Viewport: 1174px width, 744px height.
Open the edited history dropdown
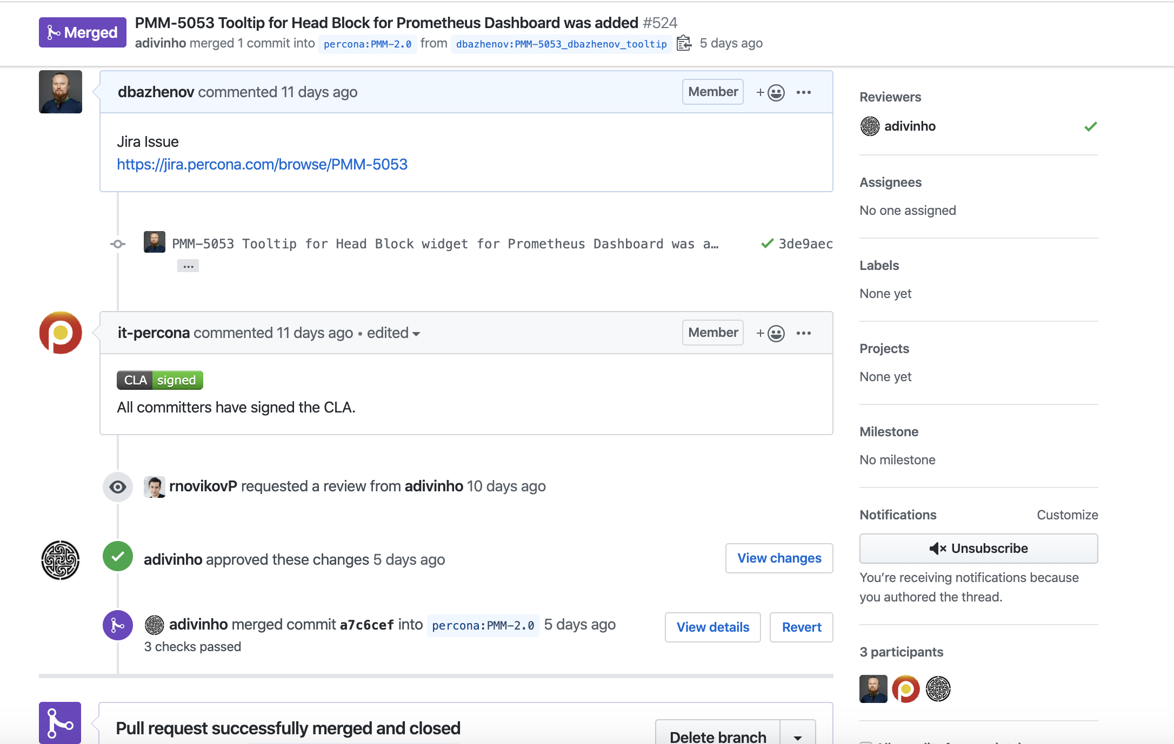click(393, 333)
